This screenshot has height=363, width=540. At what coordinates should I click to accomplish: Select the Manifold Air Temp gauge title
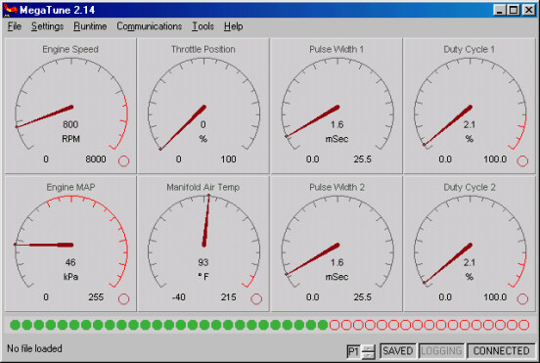203,187
